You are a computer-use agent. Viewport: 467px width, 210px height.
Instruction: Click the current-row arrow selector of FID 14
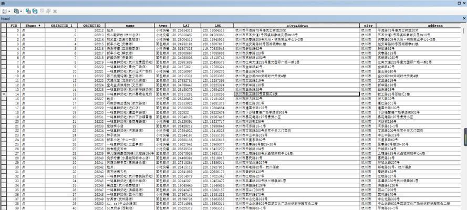(4, 94)
